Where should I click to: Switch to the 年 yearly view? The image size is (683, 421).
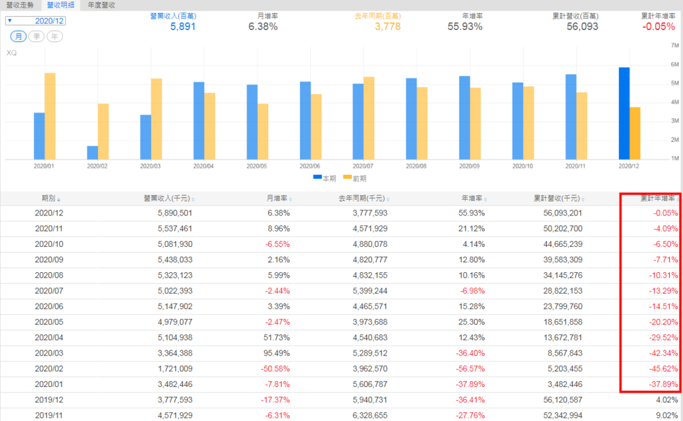55,37
